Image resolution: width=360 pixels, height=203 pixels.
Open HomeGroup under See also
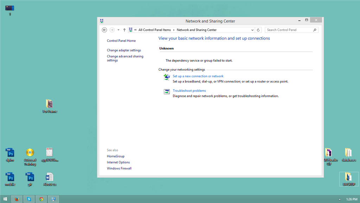[x=115, y=156]
